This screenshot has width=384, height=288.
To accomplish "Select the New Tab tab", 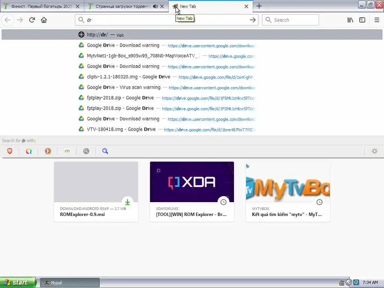I will (x=211, y=6).
